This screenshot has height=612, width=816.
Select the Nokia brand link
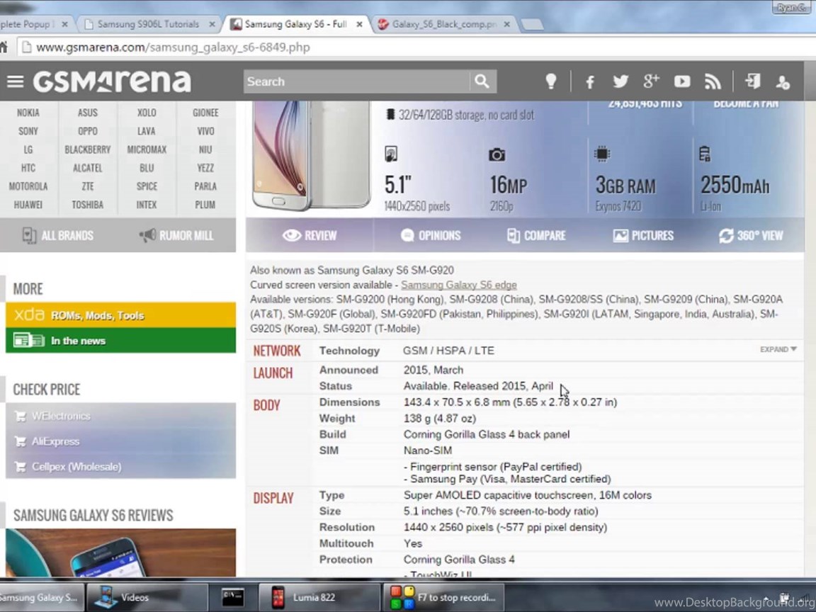pyautogui.click(x=28, y=113)
